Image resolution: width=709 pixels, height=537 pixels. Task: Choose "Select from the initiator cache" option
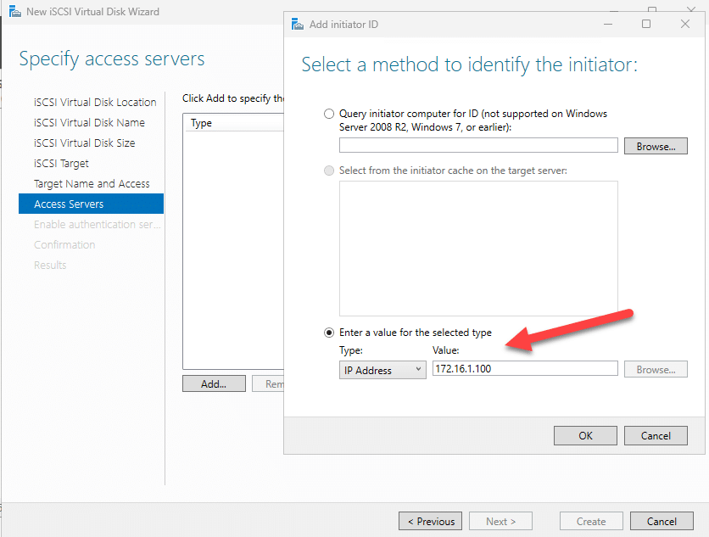(x=329, y=170)
